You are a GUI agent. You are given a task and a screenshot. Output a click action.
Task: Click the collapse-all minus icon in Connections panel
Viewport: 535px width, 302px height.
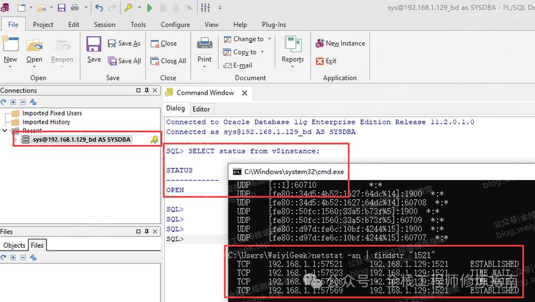coord(23,102)
